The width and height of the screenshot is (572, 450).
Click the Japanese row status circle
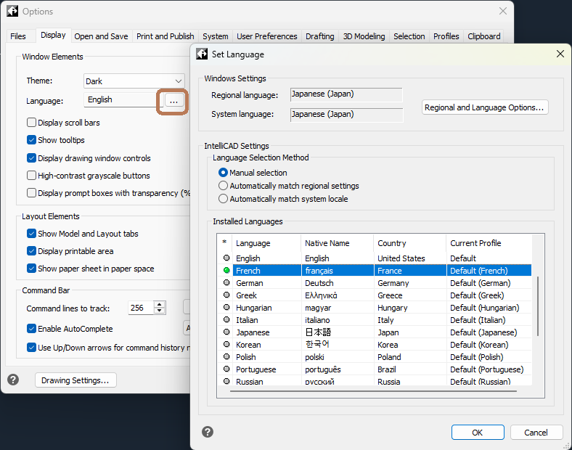226,332
